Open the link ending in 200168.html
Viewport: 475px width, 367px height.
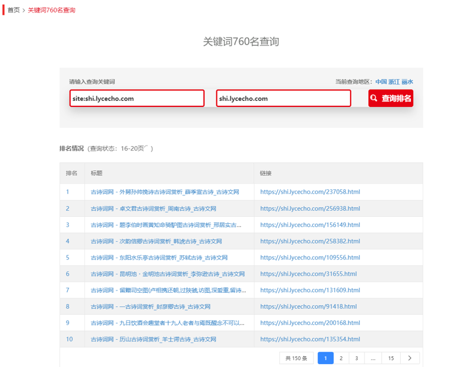click(310, 323)
